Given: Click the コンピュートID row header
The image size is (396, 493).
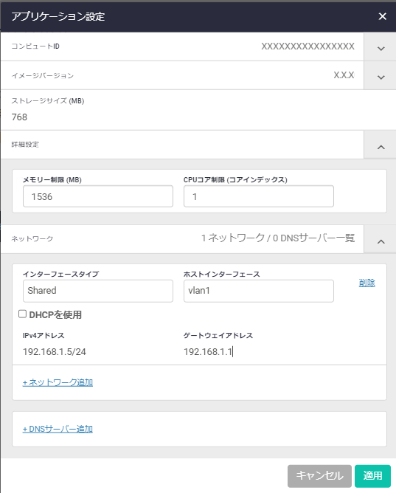Looking at the screenshot, I should [x=182, y=46].
